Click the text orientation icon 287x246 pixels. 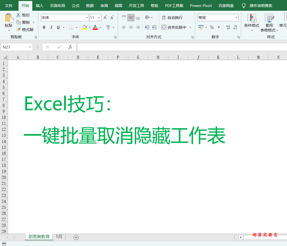[x=147, y=17]
